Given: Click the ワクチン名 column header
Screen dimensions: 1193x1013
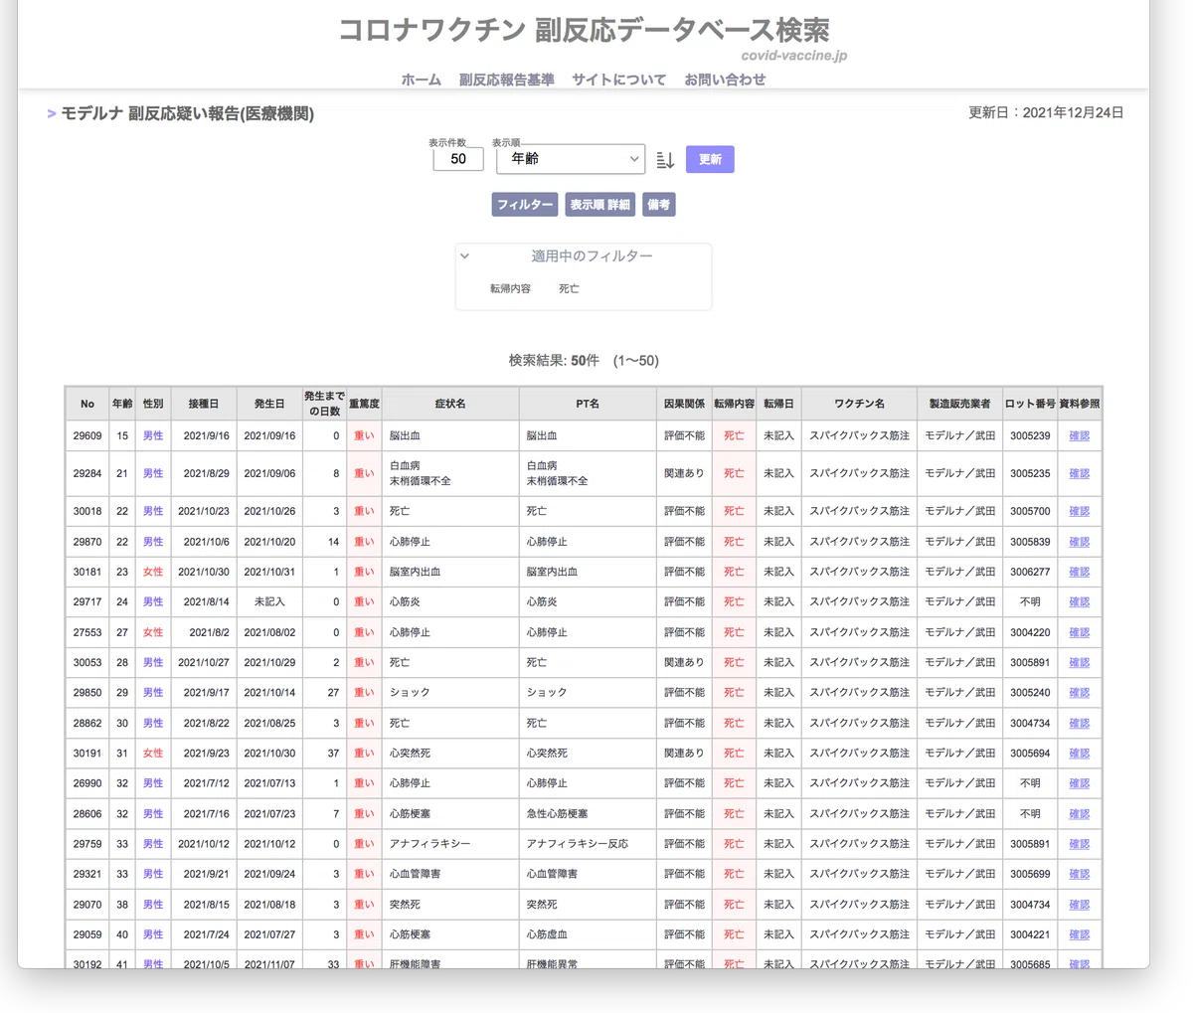Looking at the screenshot, I should point(859,404).
